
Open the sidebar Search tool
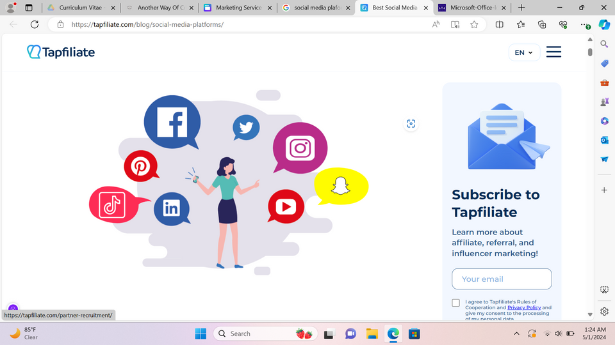point(604,44)
